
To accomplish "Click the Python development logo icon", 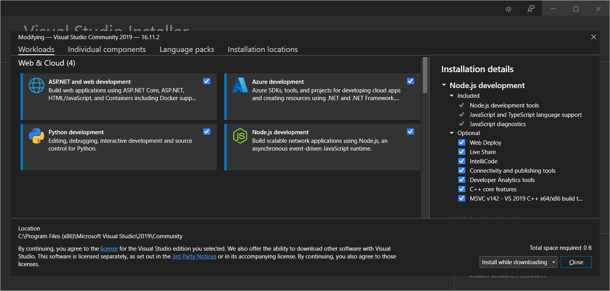I will (36, 136).
